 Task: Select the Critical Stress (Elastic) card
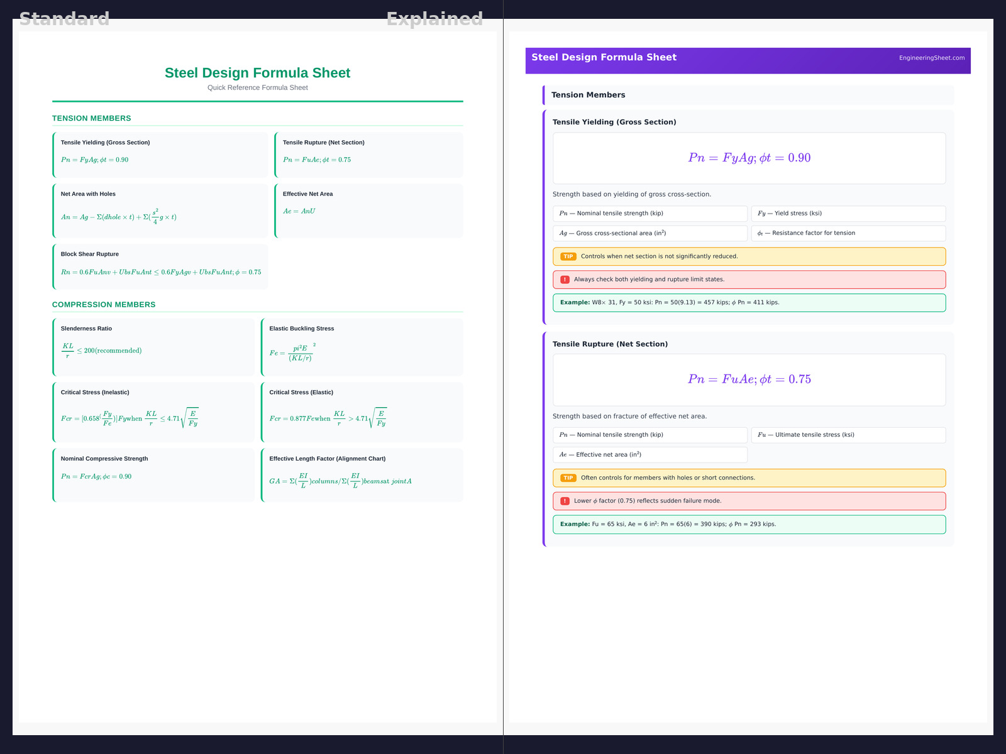(362, 412)
